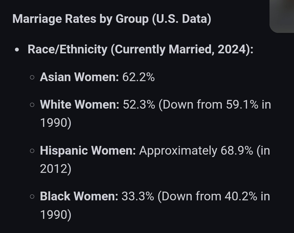294x233 pixels.
Task: Click the thumbnail in the top-right corner
Action: point(282,16)
